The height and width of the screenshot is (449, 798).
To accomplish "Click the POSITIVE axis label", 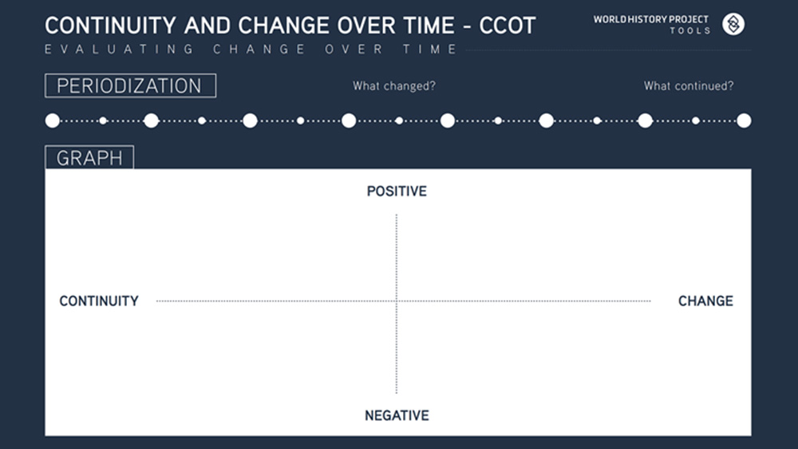I will coord(397,191).
